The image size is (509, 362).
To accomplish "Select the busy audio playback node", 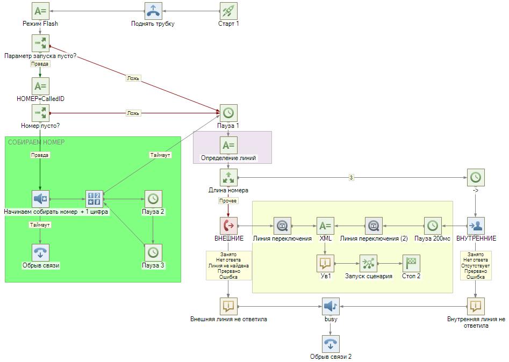I will tap(331, 306).
